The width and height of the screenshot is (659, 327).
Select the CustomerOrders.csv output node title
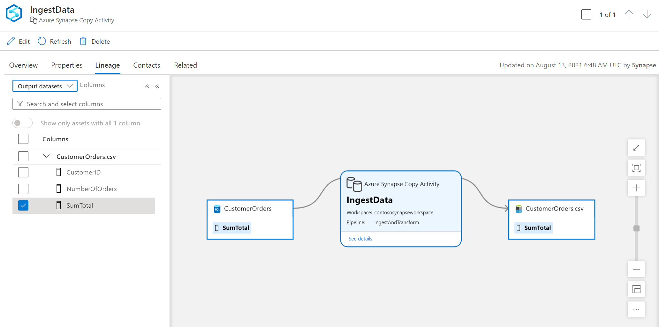tap(555, 209)
